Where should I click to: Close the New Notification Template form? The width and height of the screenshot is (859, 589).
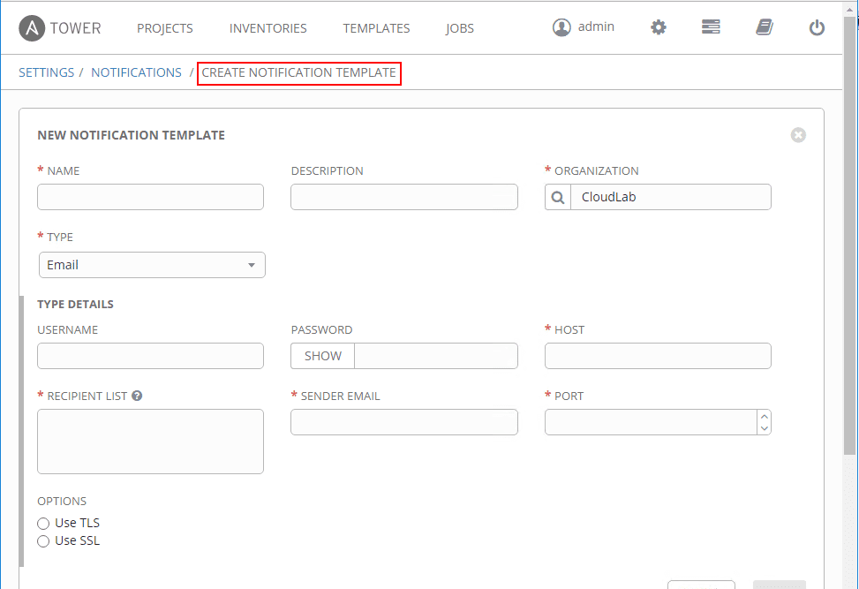click(x=798, y=135)
